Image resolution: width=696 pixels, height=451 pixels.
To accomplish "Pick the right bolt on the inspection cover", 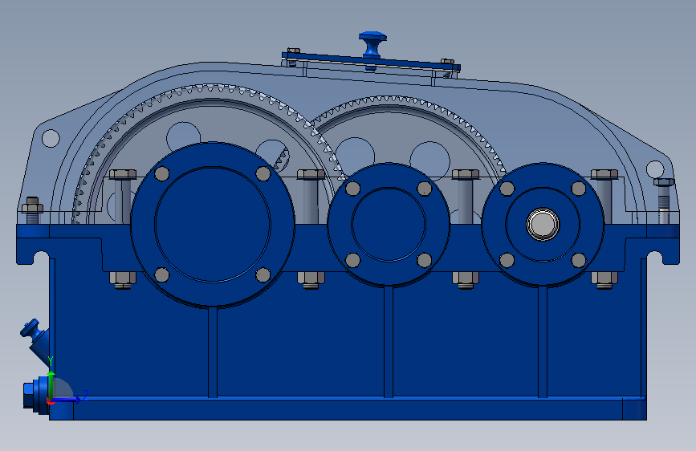I will click(x=447, y=62).
